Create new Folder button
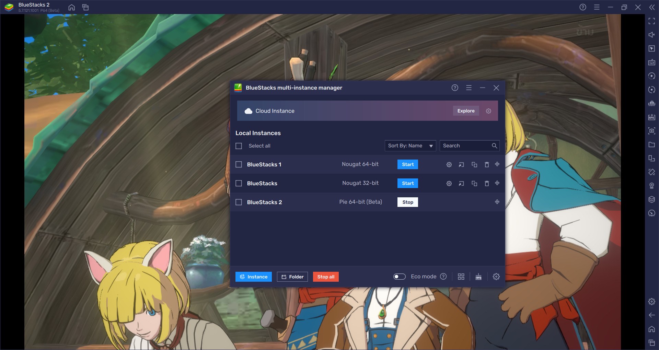 [x=292, y=277]
